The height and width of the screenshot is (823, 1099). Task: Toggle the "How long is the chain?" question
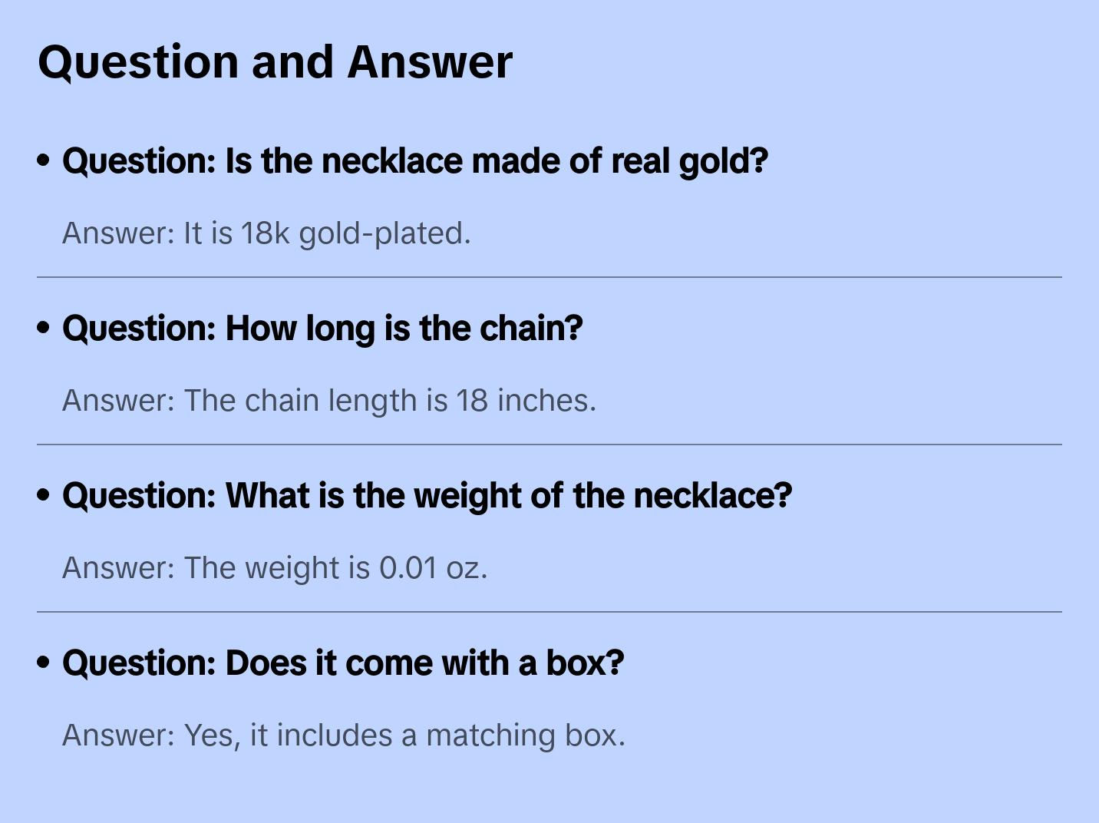tap(322, 329)
